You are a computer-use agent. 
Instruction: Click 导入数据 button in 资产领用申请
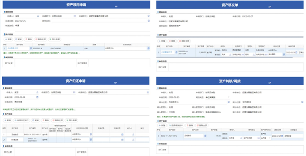(x=54, y=39)
